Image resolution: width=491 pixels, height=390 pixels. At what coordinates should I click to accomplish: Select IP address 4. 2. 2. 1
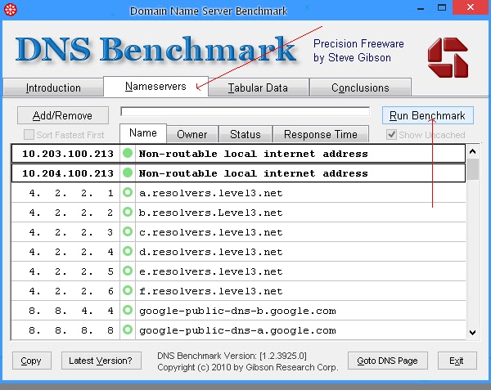[71, 193]
